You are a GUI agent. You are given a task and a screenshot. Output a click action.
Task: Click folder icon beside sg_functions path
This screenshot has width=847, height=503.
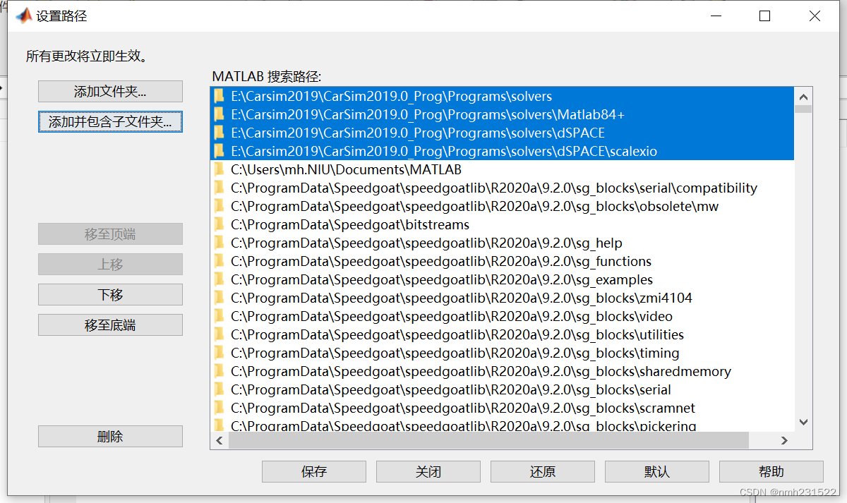[x=220, y=261]
